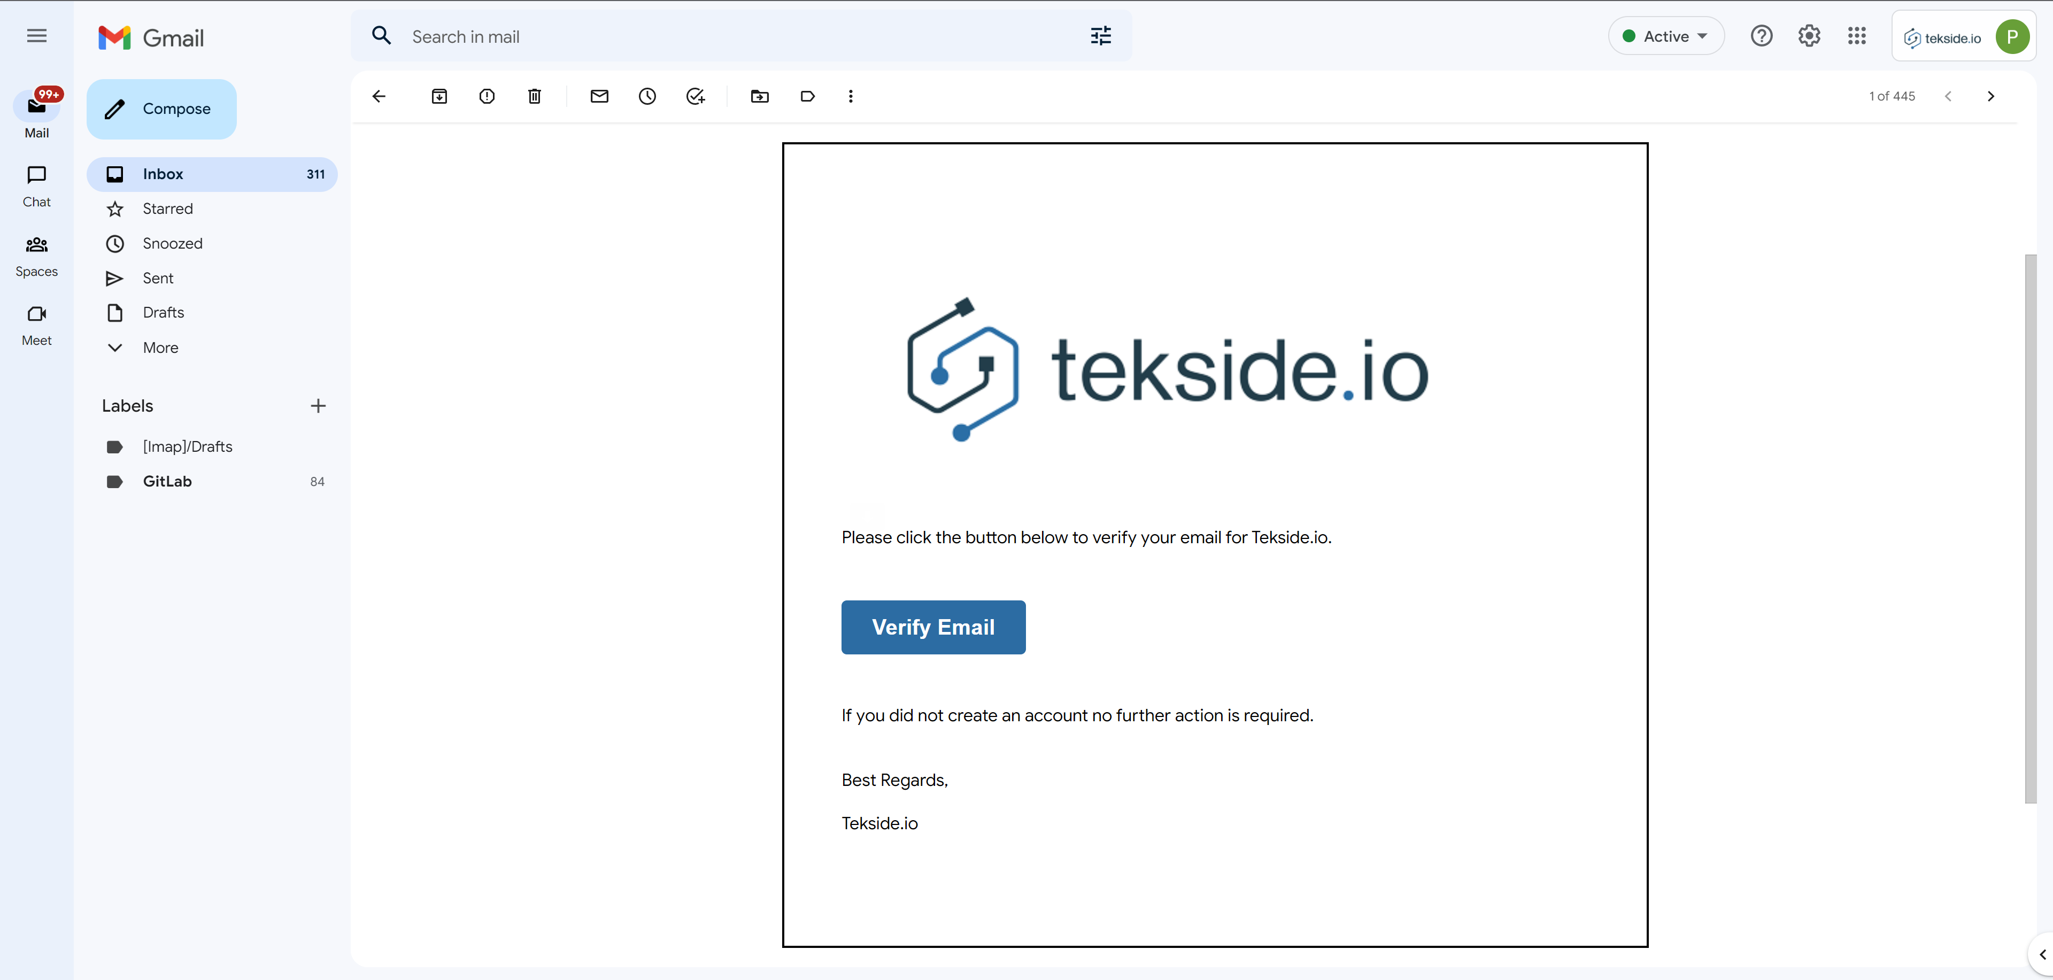Open the Labels tag icon in toolbar
Image resolution: width=2053 pixels, height=980 pixels.
coord(807,96)
